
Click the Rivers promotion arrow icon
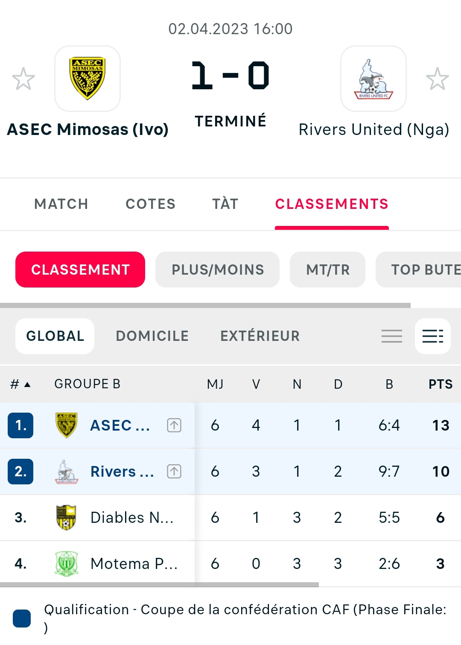pos(174,472)
